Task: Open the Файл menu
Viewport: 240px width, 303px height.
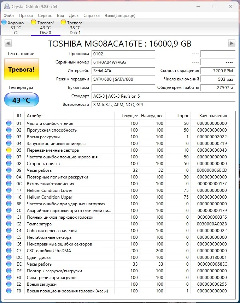Action: point(9,16)
